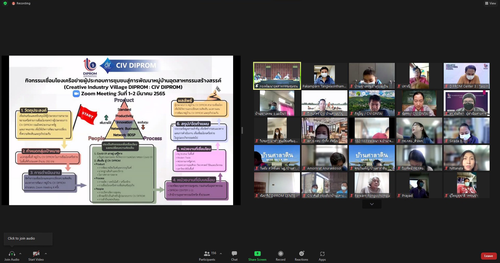Viewport: 500px width, 263px height.
Task: Click the shared screen slide area
Action: point(121,130)
